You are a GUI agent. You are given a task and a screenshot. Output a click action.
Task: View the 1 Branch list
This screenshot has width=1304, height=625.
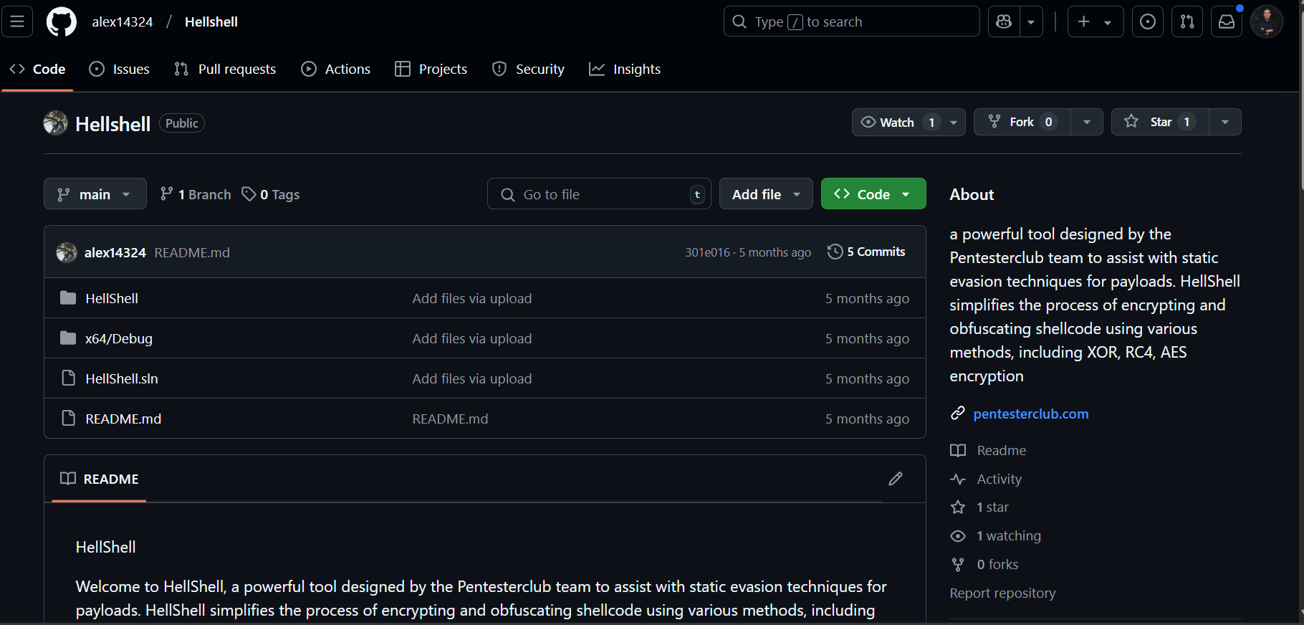pos(196,194)
